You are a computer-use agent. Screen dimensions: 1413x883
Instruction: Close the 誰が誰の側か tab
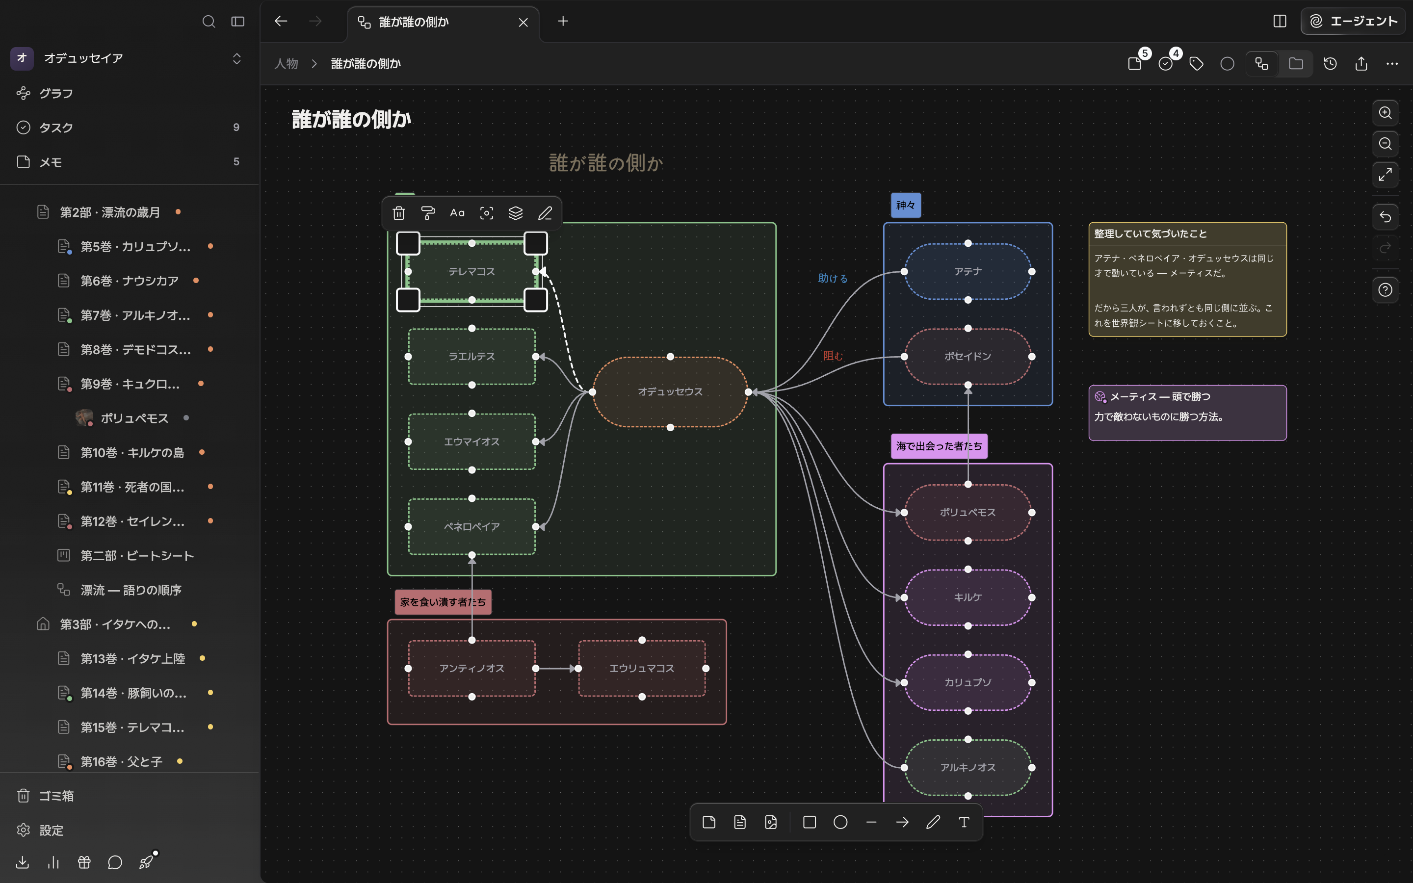pyautogui.click(x=523, y=22)
